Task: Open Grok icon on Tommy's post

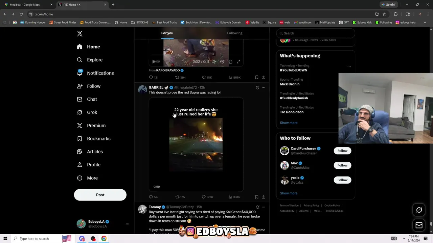Action: coord(257,207)
